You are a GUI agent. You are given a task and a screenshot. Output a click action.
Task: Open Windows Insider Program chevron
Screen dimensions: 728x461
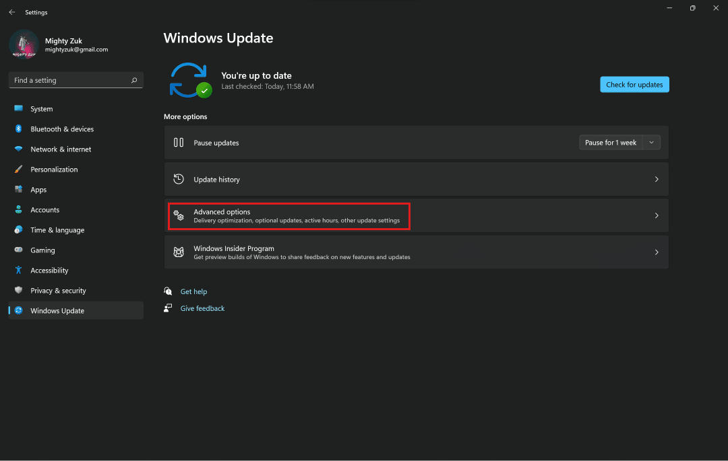click(x=657, y=252)
